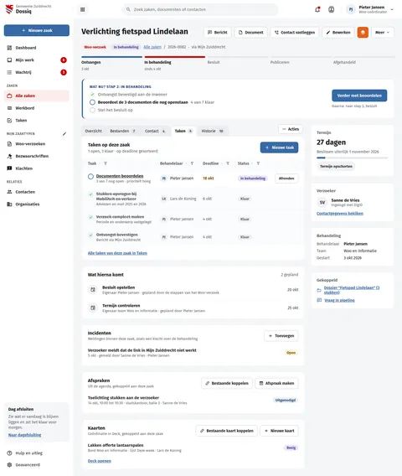This screenshot has height=476, width=402.
Task: Open Taken in the sidebar
Action: (x=36, y=121)
